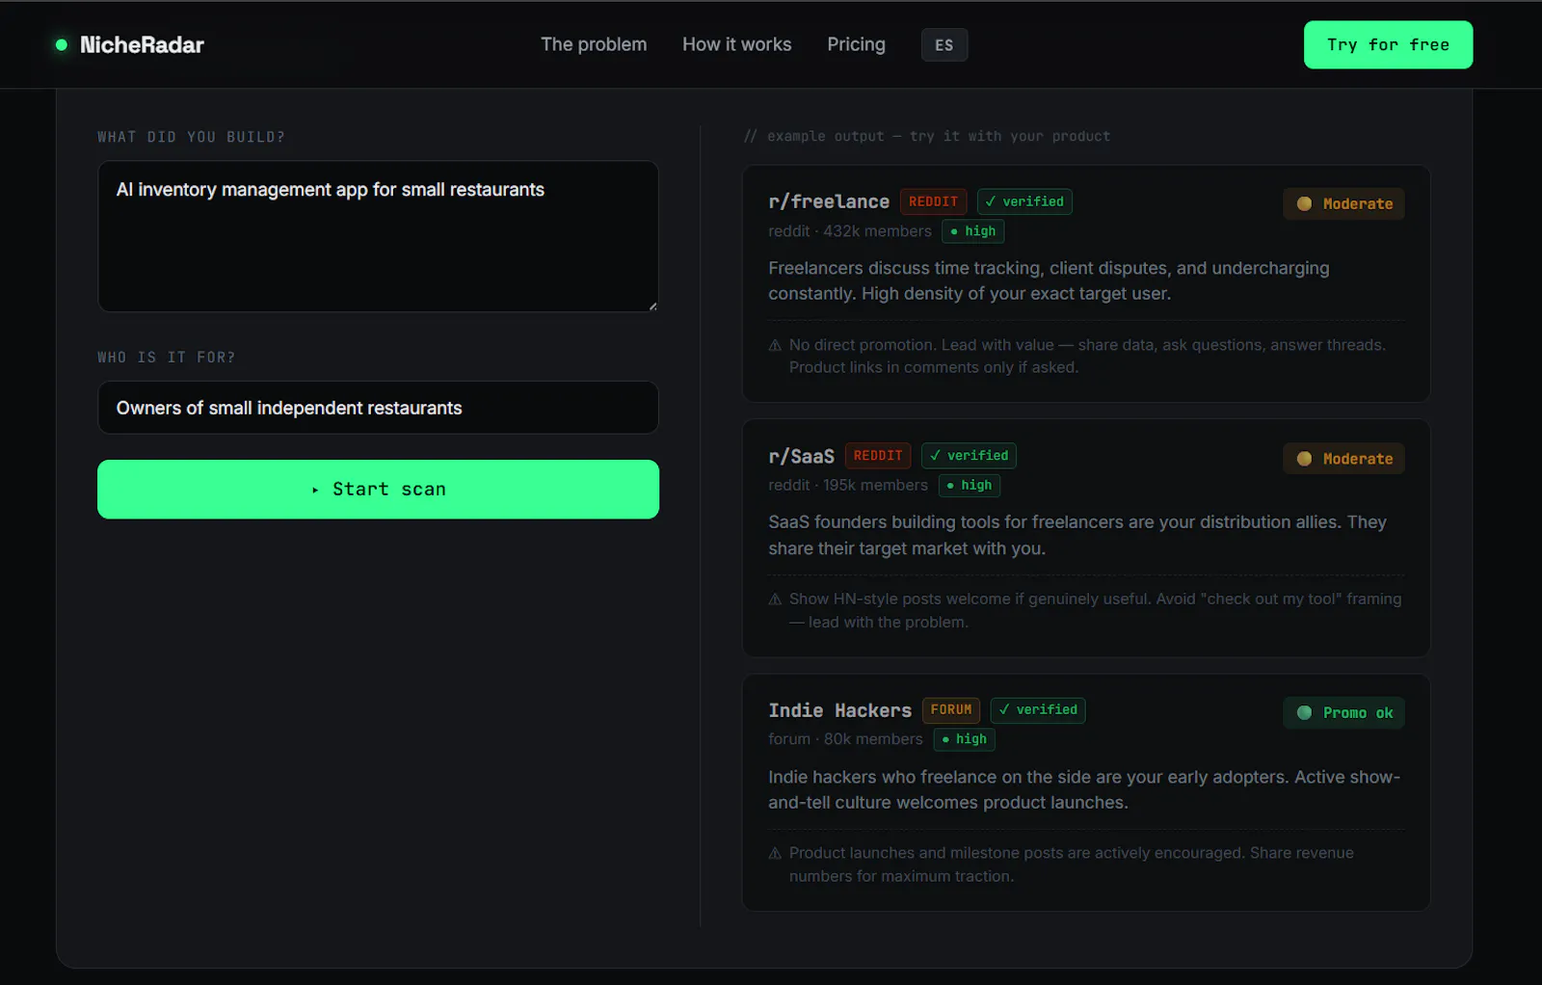Click the warning icon in r/SaaS card
Viewport: 1542px width, 985px height.
tap(775, 599)
